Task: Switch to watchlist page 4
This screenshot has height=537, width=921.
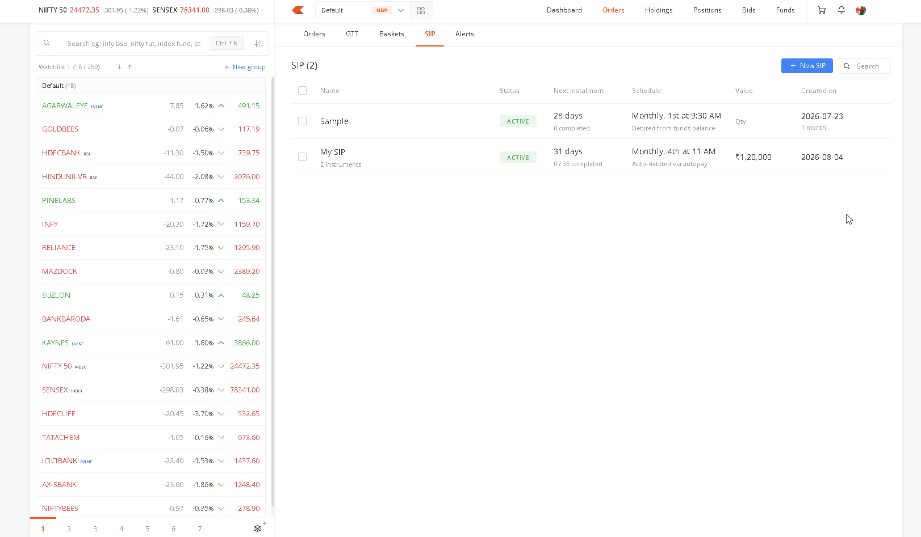Action: (122, 528)
